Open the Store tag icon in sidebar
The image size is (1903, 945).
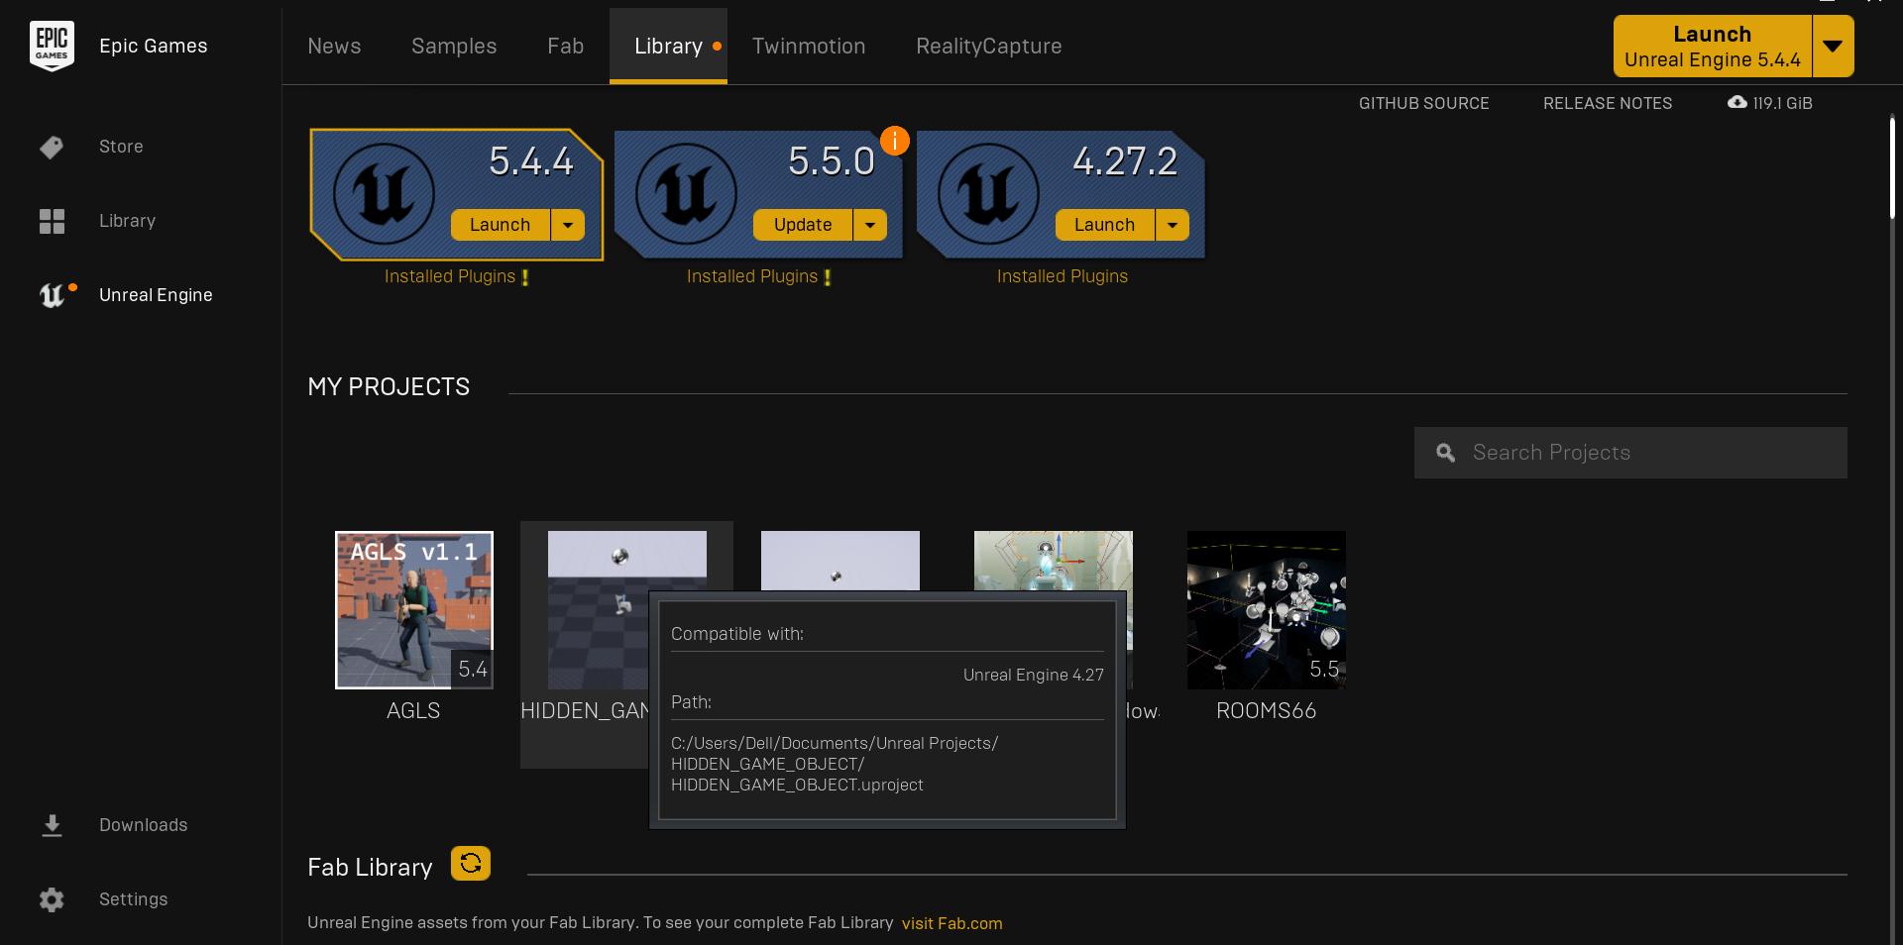(x=52, y=147)
